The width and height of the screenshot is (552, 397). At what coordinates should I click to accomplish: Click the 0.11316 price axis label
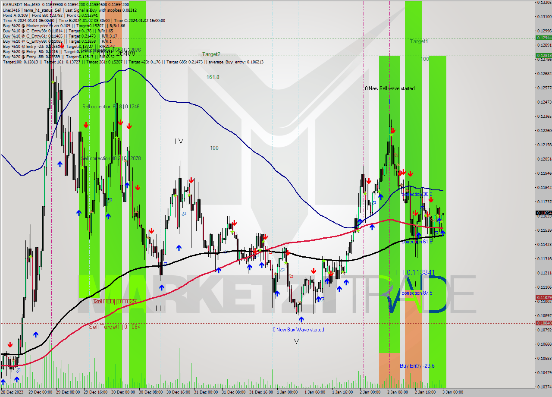click(x=544, y=258)
